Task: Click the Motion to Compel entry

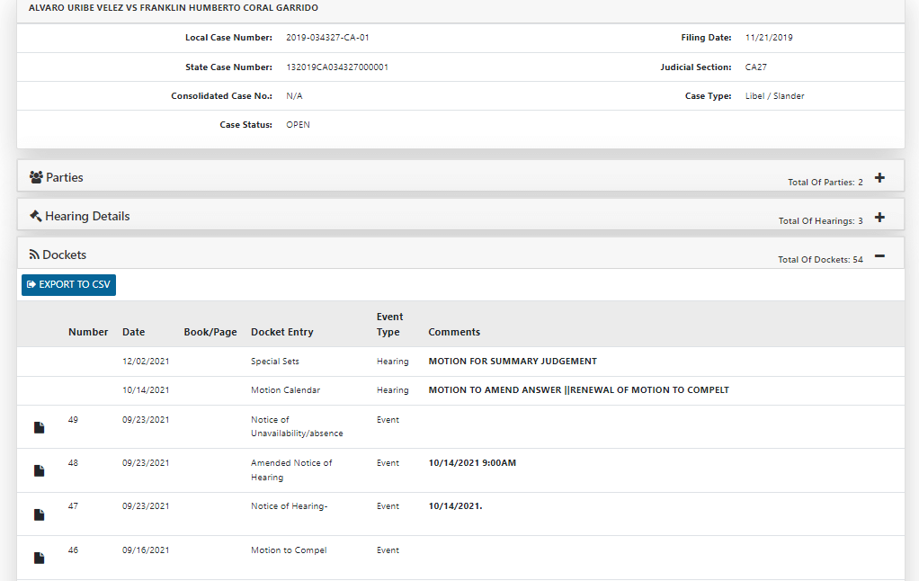Action: point(289,550)
